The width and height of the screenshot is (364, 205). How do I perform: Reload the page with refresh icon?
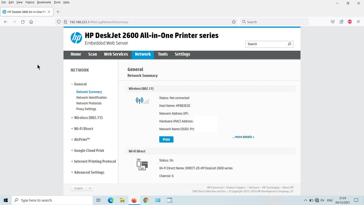coord(23,22)
